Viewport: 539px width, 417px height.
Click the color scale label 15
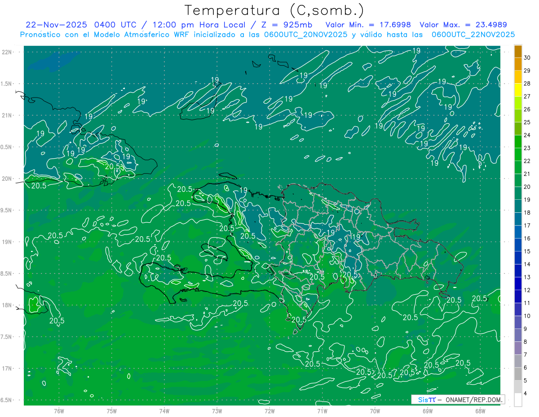pyautogui.click(x=527, y=251)
